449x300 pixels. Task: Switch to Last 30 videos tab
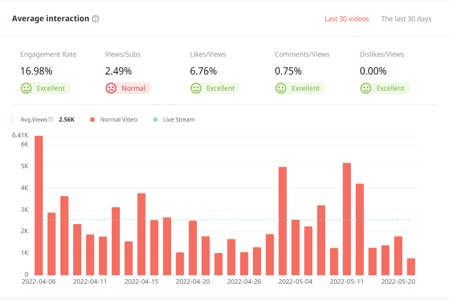tap(346, 19)
